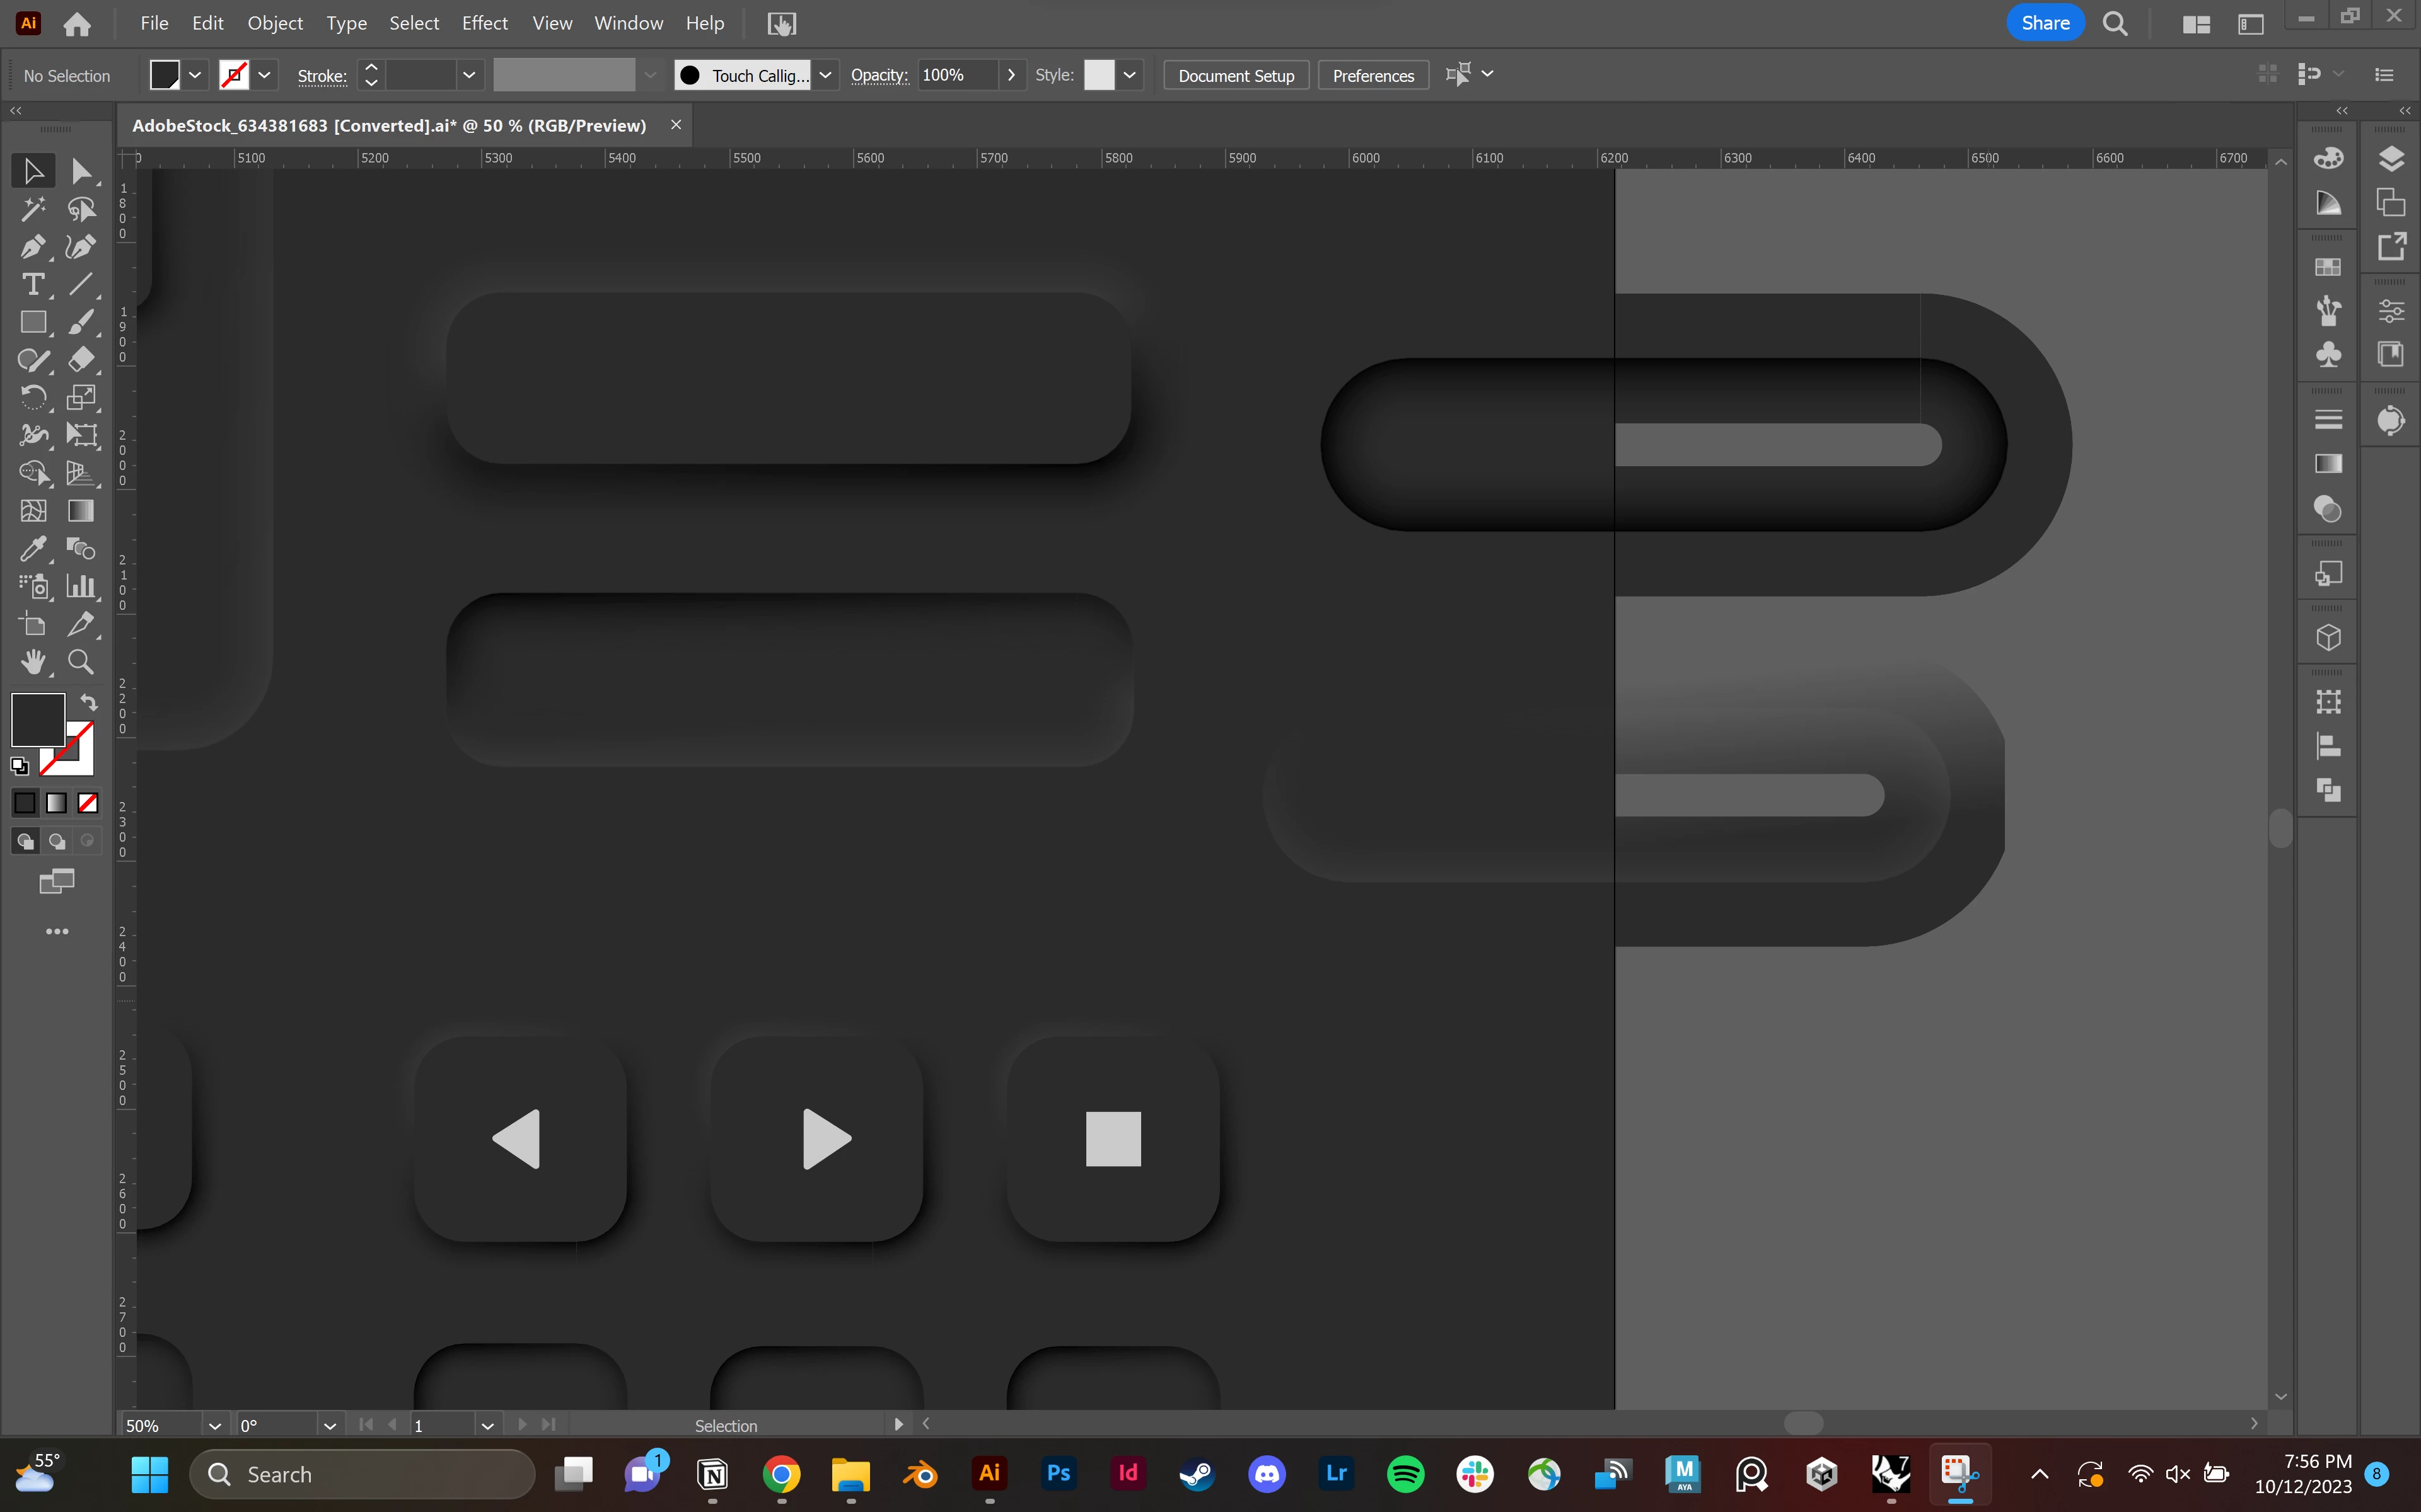Open the Effect menu

[484, 23]
